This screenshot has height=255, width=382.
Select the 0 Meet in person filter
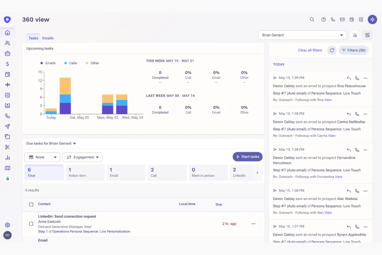pos(208,173)
